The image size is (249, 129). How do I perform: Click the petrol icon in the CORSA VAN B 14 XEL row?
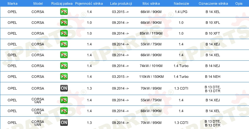coord(64,111)
